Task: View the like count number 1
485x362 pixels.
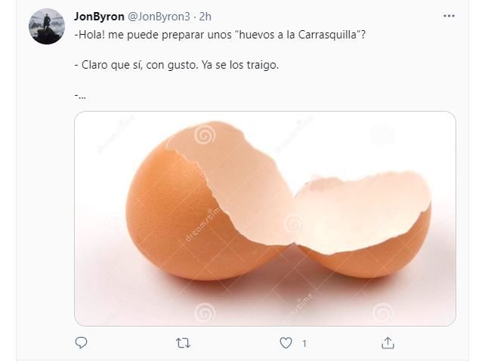Action: (304, 343)
